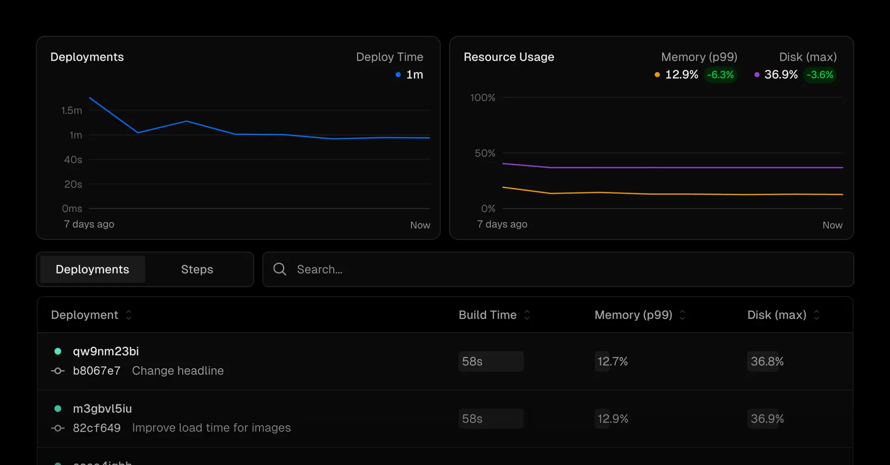
Task: Open commit hash 82cf649
Action: (x=96, y=428)
